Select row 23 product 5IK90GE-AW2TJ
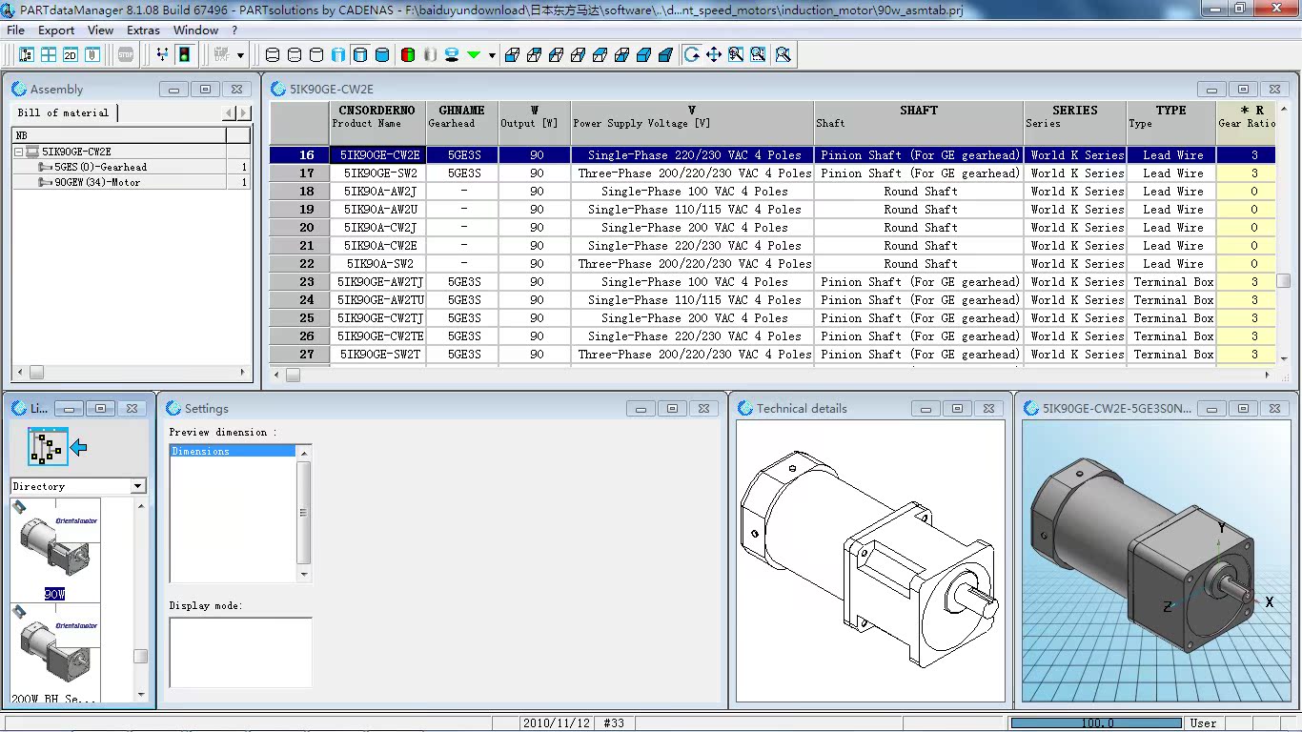This screenshot has height=732, width=1302. click(x=380, y=282)
